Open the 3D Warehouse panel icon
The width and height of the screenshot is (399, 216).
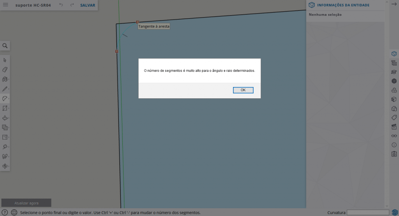394,154
